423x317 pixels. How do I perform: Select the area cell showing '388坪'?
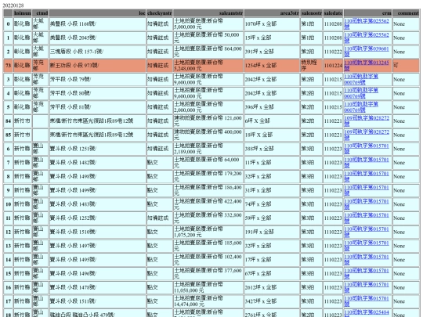click(x=272, y=149)
